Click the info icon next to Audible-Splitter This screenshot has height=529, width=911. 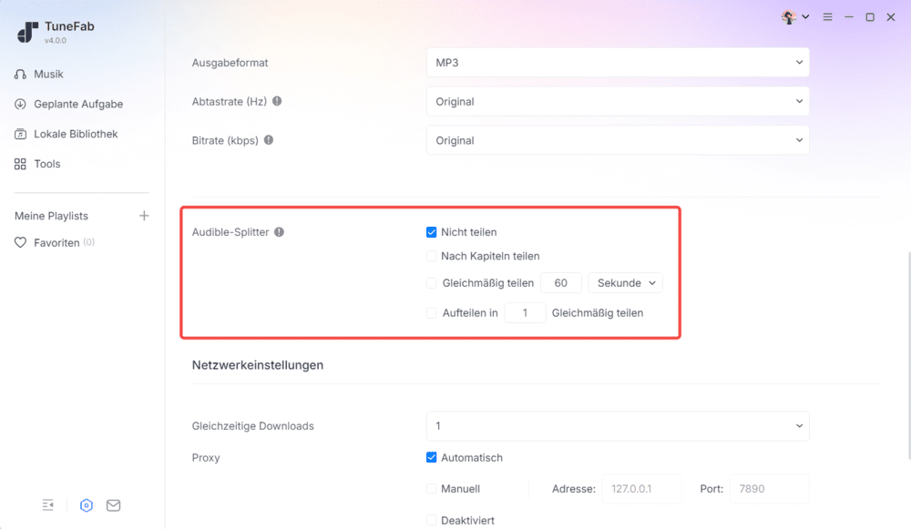pos(280,231)
